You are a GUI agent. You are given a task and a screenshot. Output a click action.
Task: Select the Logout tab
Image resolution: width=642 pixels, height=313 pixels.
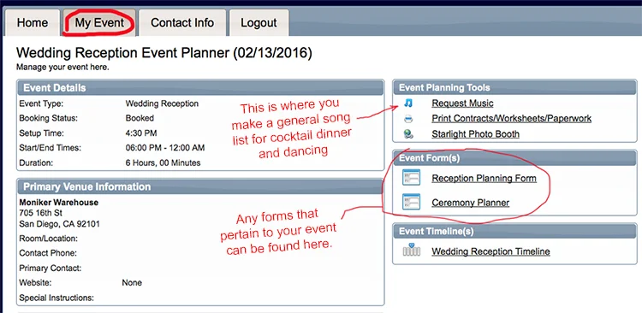tap(259, 23)
